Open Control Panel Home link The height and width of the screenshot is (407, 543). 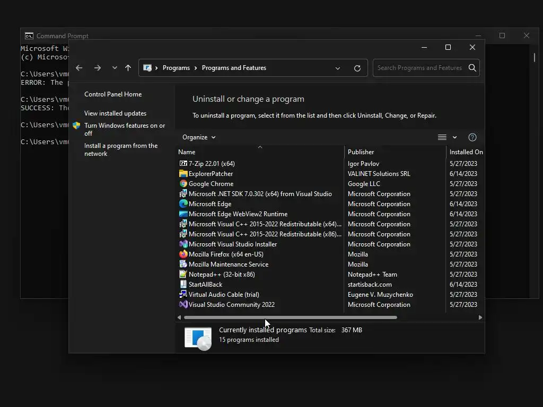113,94
